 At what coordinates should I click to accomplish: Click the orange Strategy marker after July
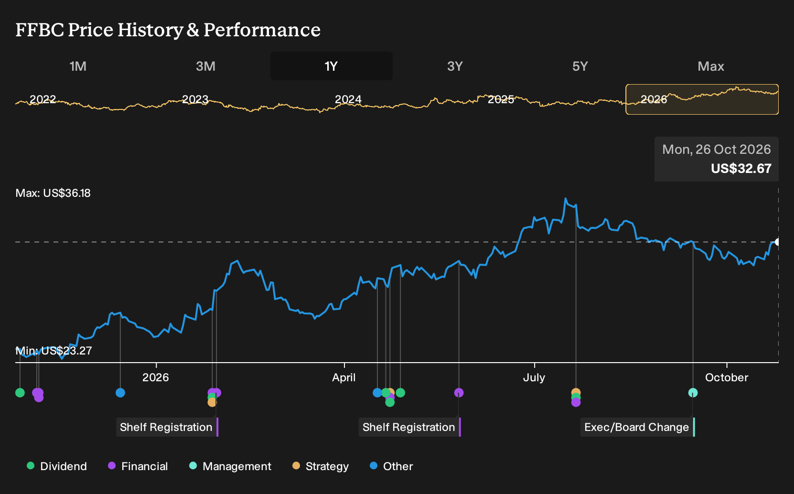tap(576, 392)
